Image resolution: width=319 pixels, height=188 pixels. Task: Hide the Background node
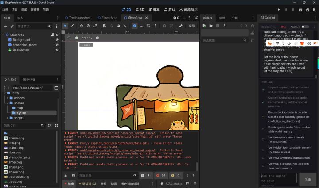[x=57, y=40]
